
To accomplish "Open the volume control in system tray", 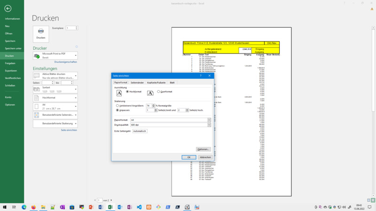I will point(344,207).
